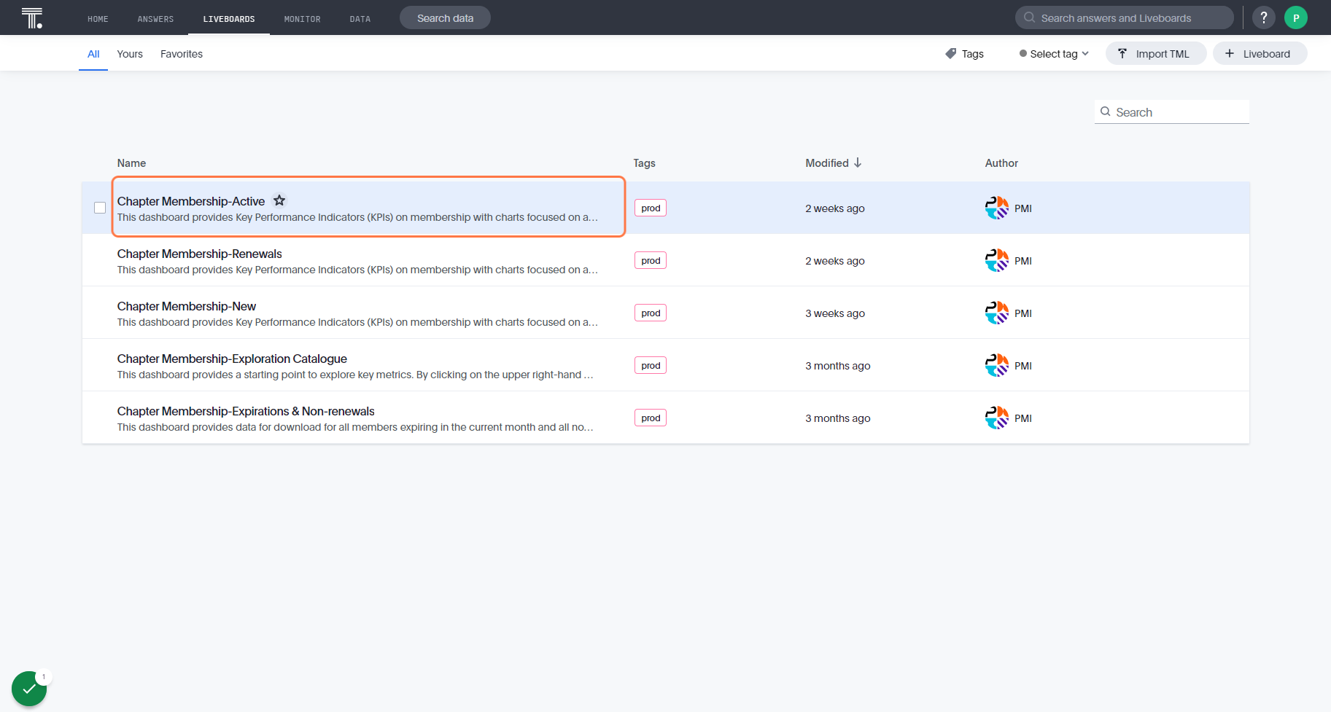
Task: Click the Tags label icon
Action: tap(950, 54)
